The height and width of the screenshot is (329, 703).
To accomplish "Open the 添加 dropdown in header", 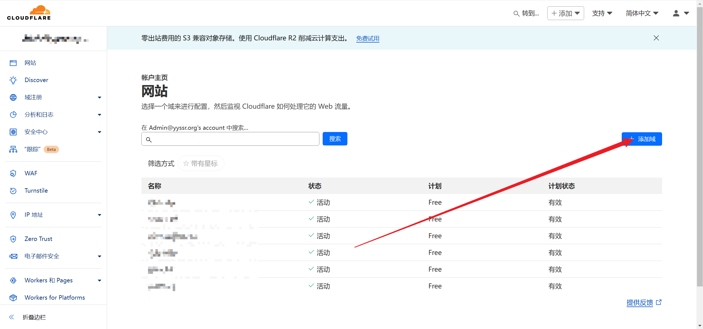I will pyautogui.click(x=565, y=13).
